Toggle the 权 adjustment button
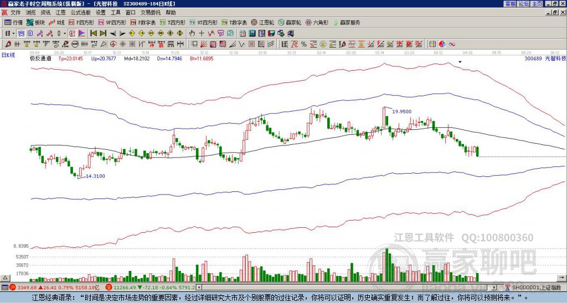 (x=72, y=34)
